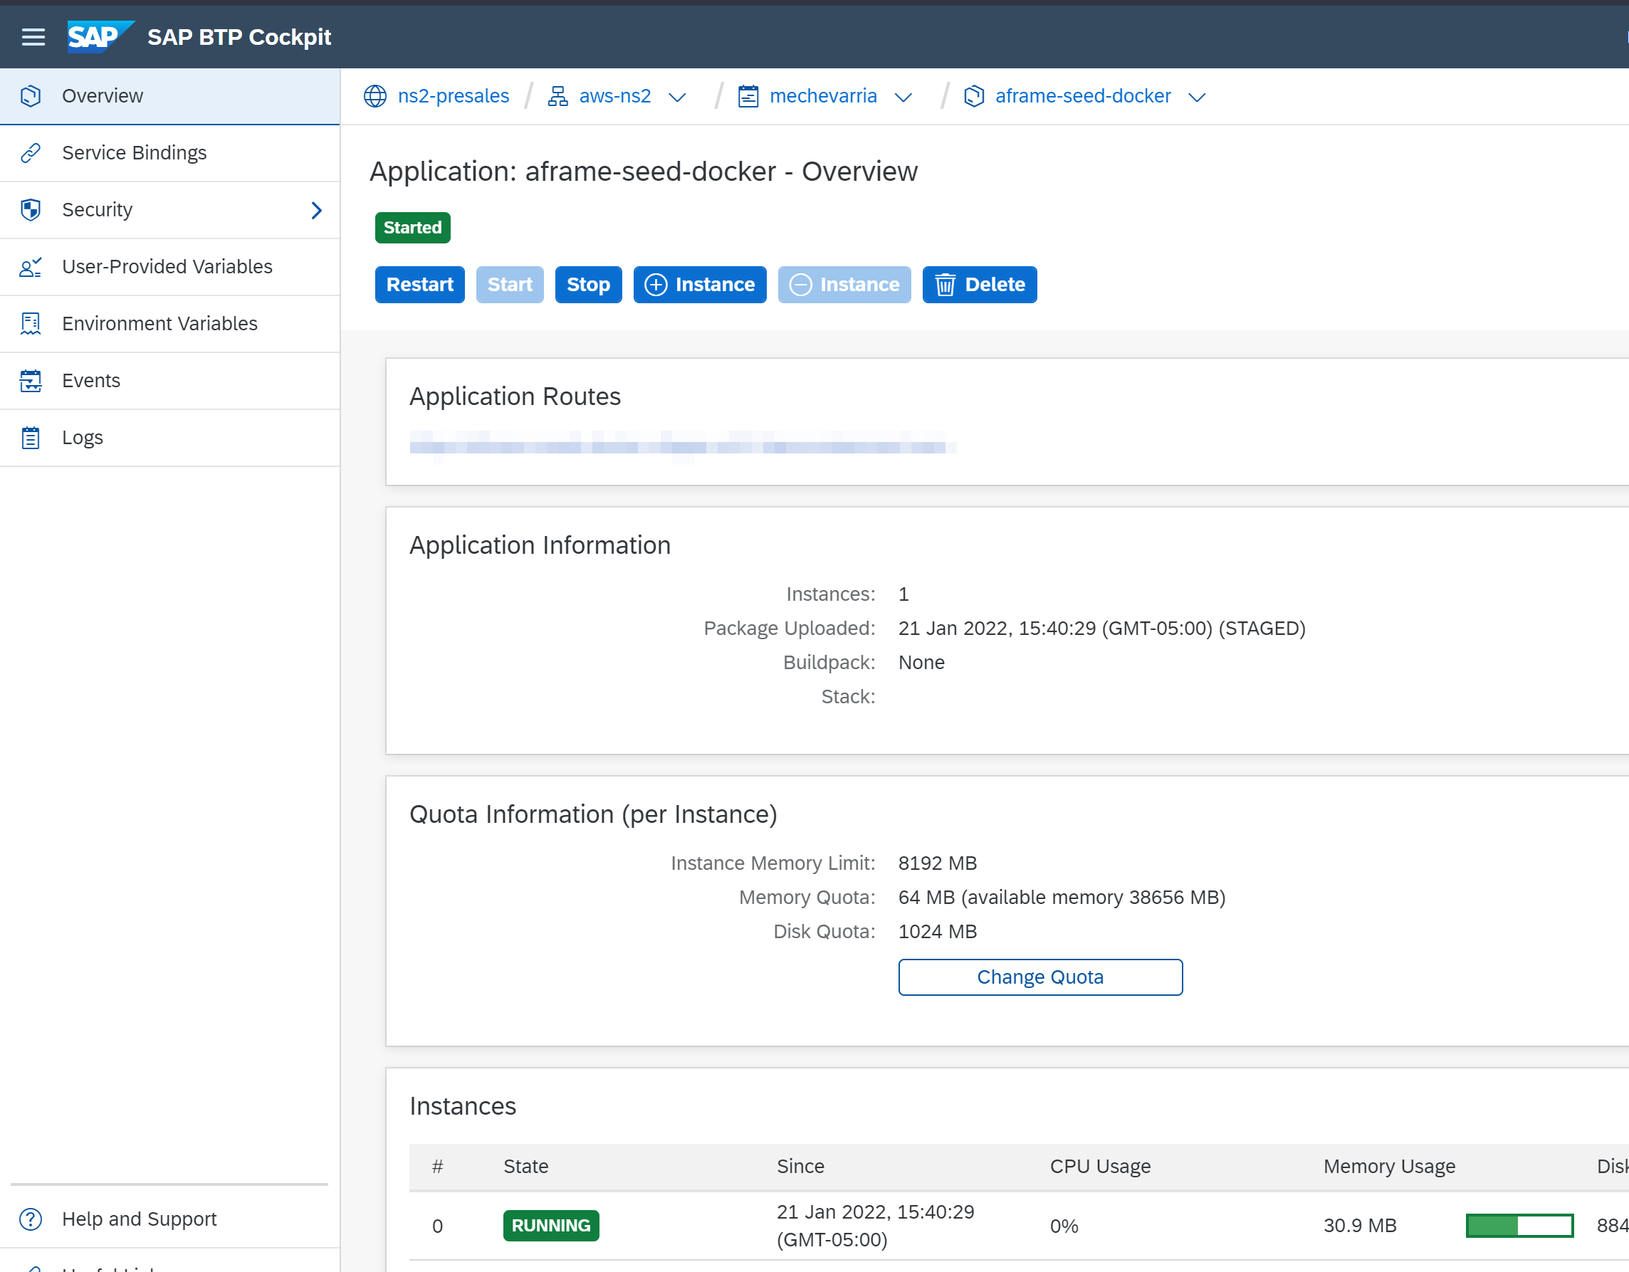Click the Logs clipboard icon
Viewport: 1629px width, 1272px height.
click(x=31, y=438)
